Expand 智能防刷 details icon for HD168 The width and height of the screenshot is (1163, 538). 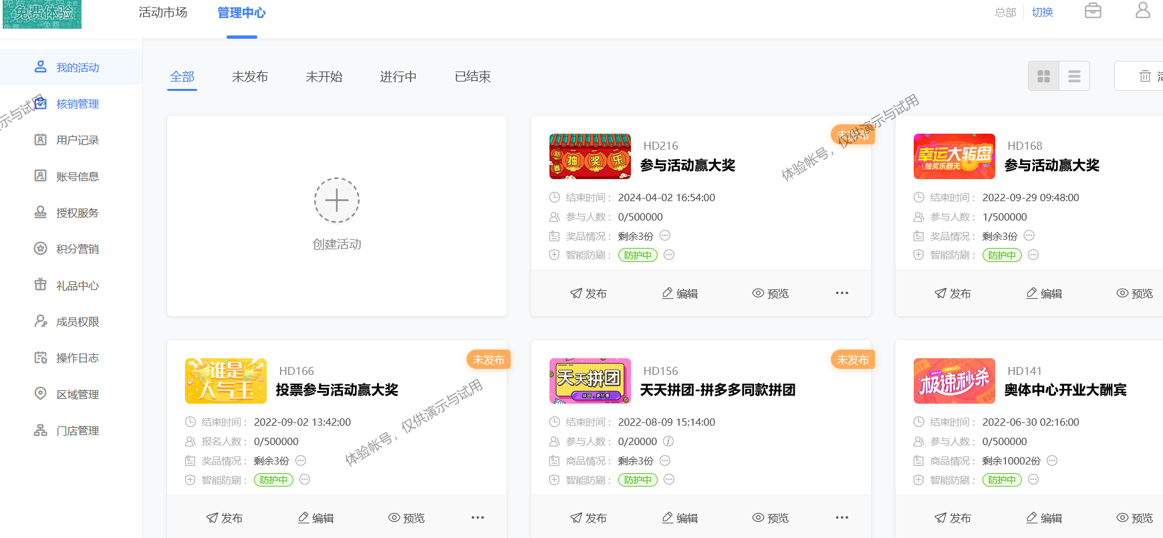click(x=1033, y=255)
